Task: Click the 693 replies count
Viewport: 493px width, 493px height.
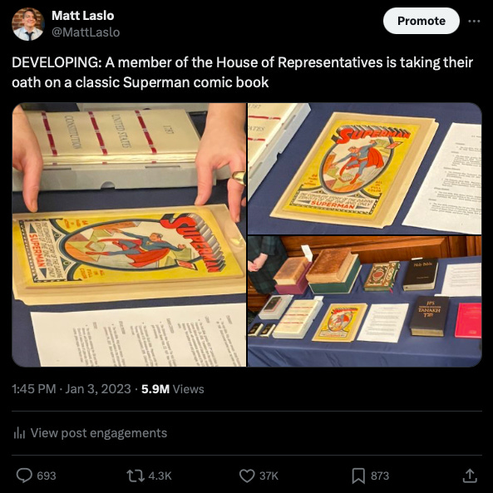Action: point(47,476)
